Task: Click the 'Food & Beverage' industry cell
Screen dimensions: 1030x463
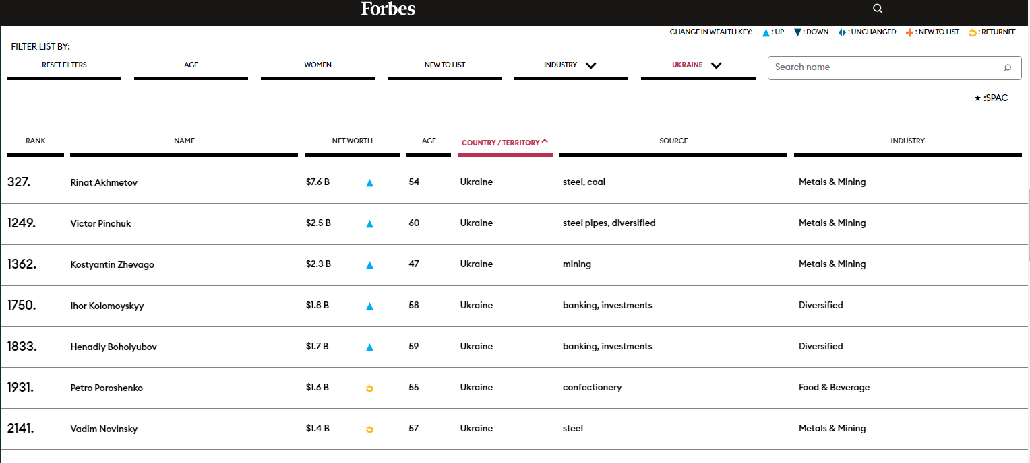Action: point(834,388)
